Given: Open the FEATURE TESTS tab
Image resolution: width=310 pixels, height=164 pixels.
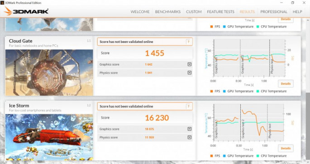Looking at the screenshot, I should tap(220, 12).
